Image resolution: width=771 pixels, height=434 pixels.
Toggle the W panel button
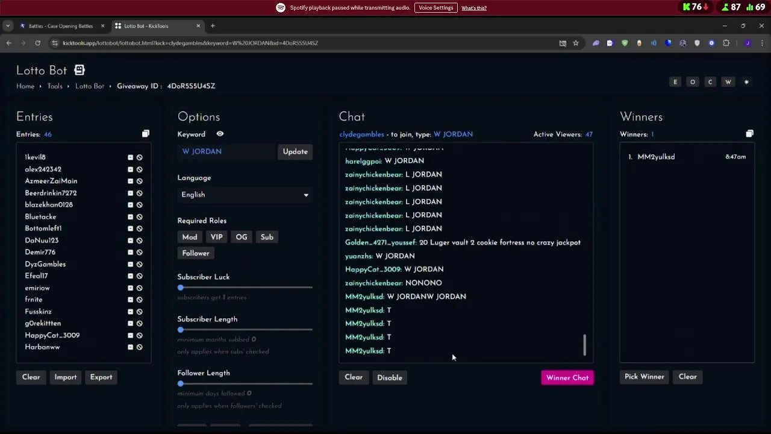tap(728, 82)
